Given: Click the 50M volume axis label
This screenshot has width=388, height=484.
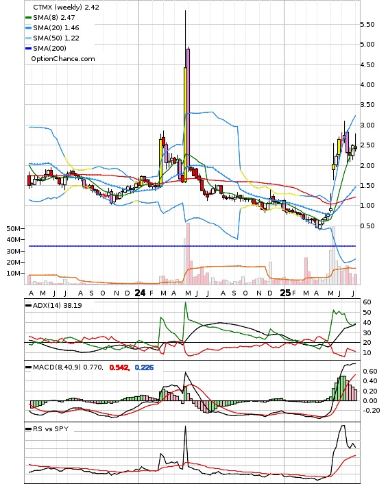Looking at the screenshot, I should click(x=13, y=228).
